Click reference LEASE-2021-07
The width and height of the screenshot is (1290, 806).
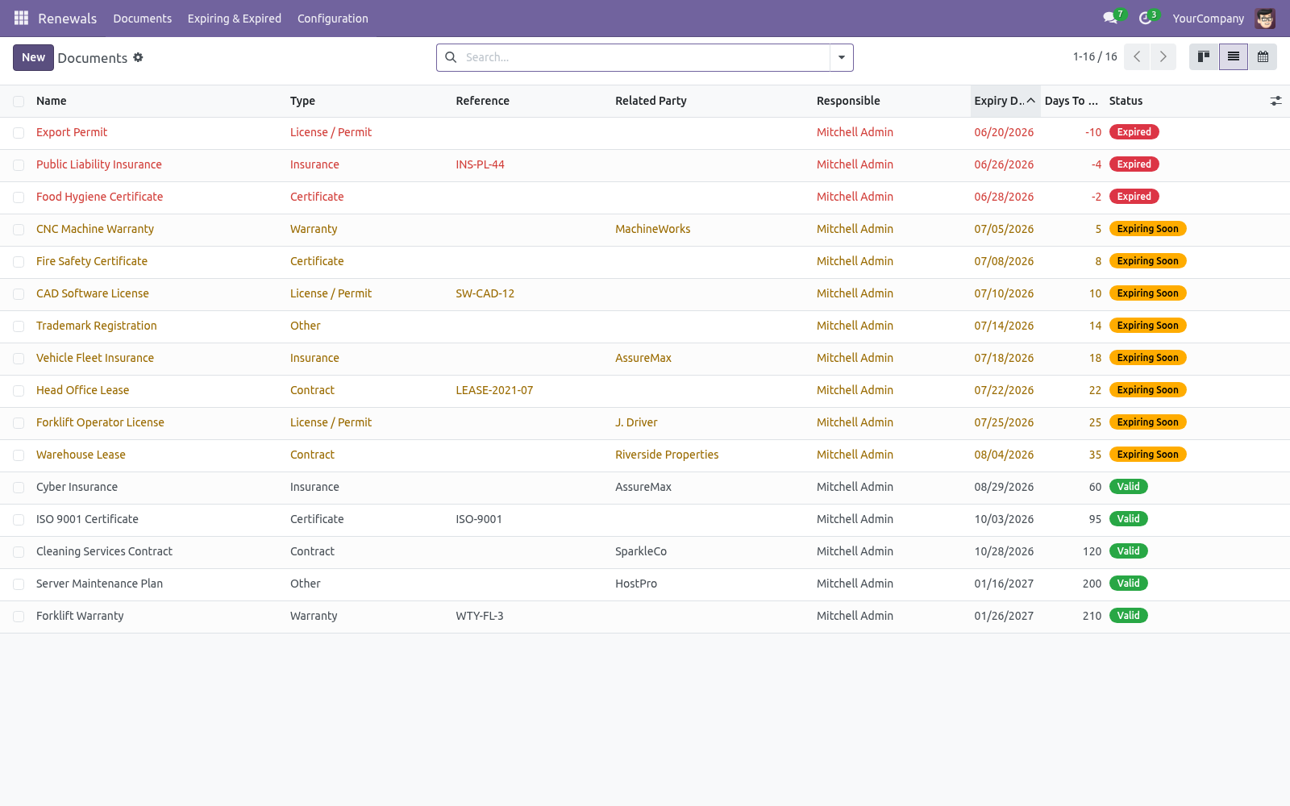pos(494,390)
